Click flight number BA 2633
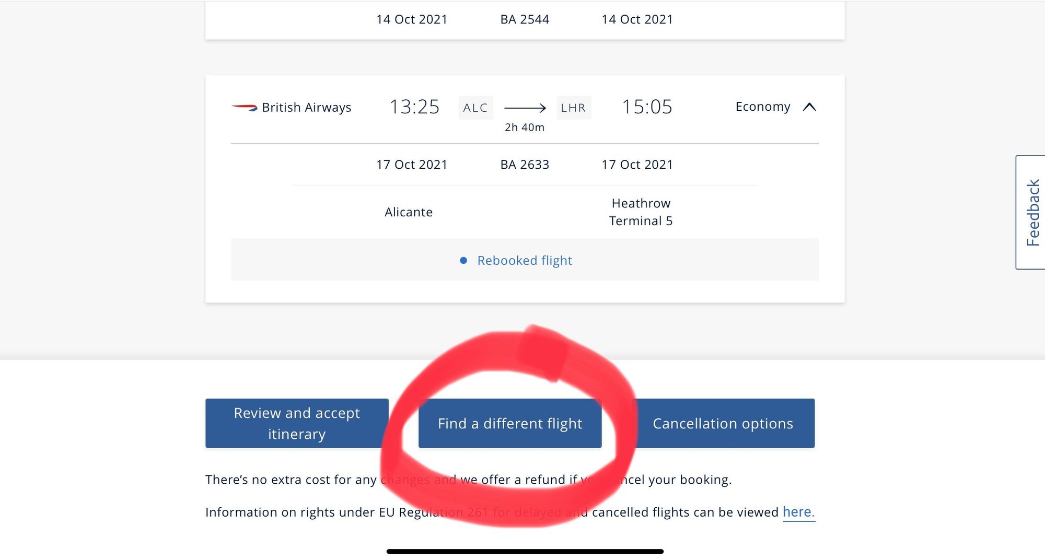This screenshot has width=1045, height=560. 525,165
